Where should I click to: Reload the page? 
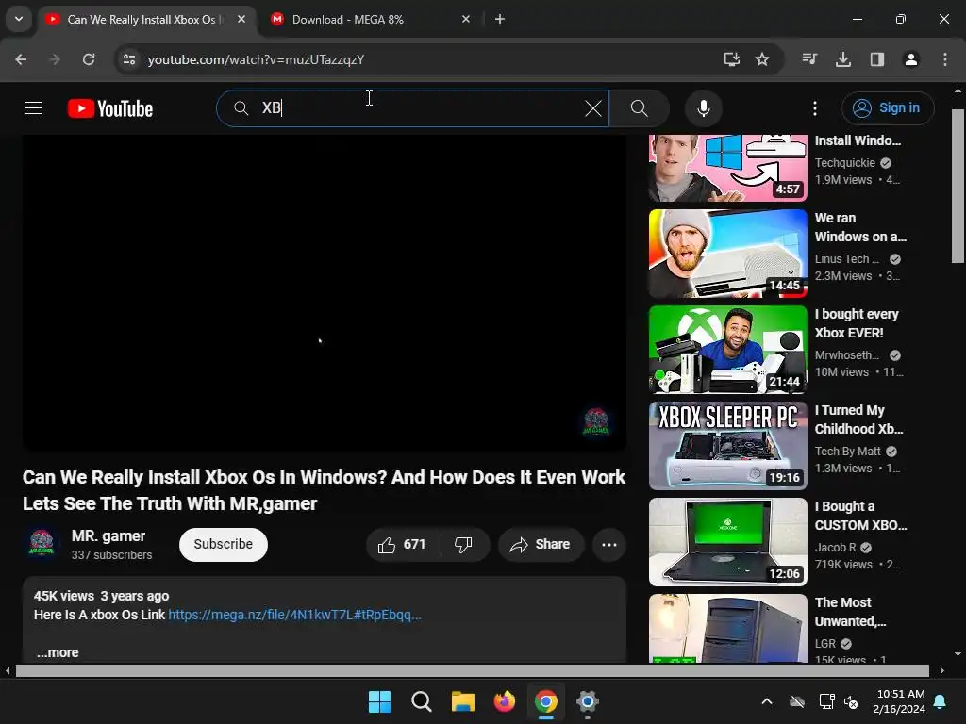pyautogui.click(x=89, y=59)
